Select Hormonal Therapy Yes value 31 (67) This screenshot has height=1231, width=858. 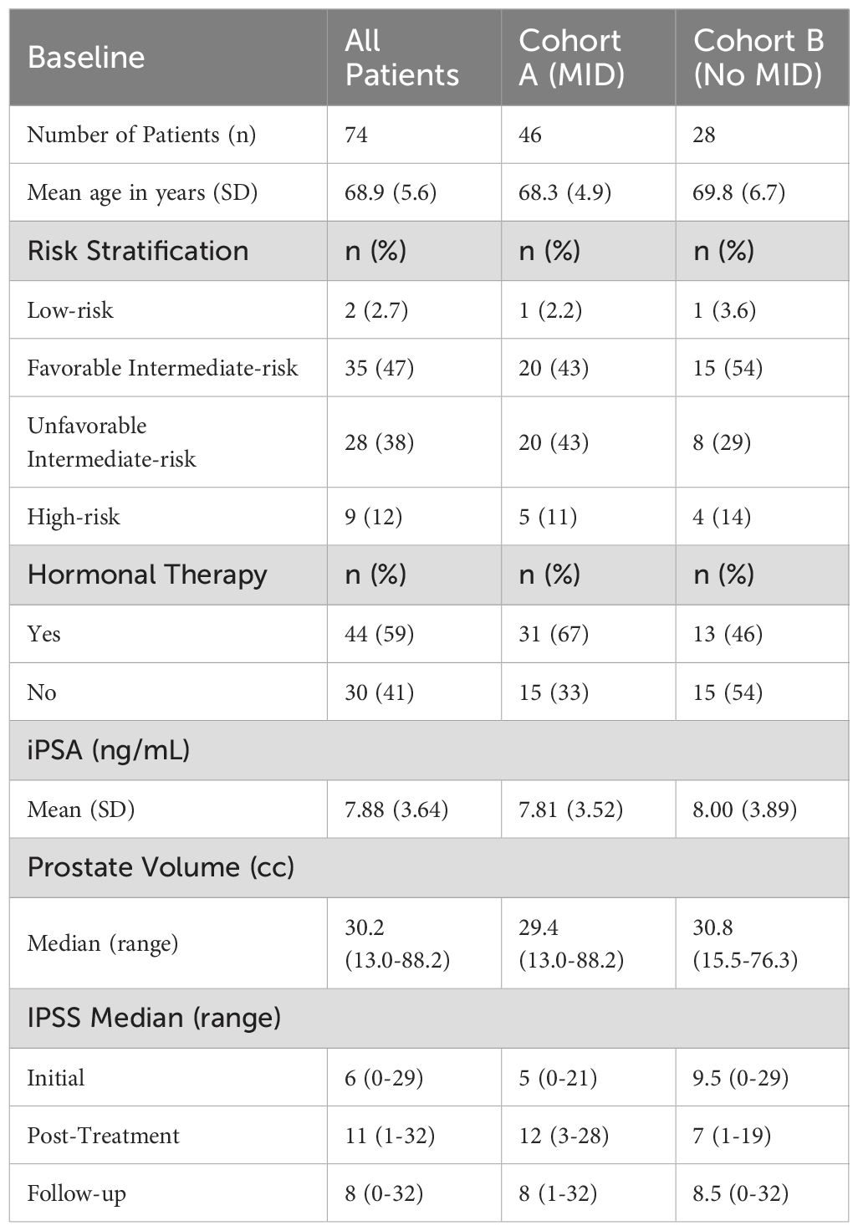pos(554,634)
